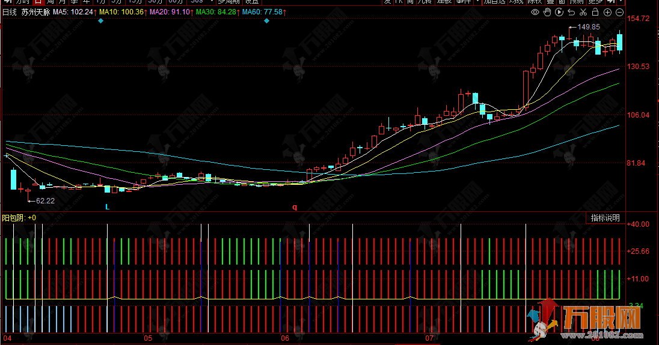Click the 预测 forecast button
The image size is (659, 345).
[577, 2]
